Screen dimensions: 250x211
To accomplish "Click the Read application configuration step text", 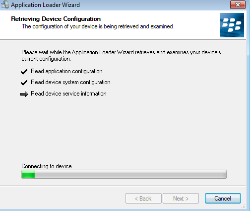I will (x=66, y=71).
